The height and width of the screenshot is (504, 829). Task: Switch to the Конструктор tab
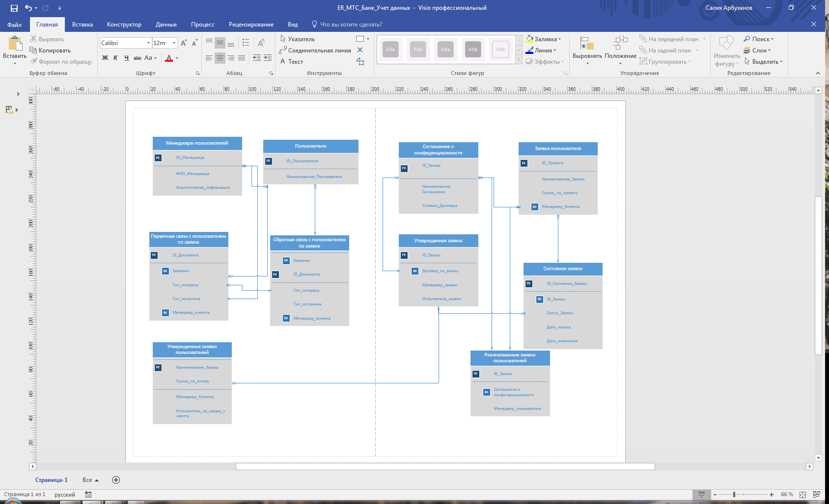pyautogui.click(x=124, y=25)
